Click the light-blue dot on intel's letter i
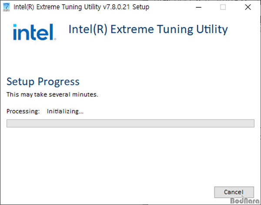The image size is (261, 205). pos(15,26)
